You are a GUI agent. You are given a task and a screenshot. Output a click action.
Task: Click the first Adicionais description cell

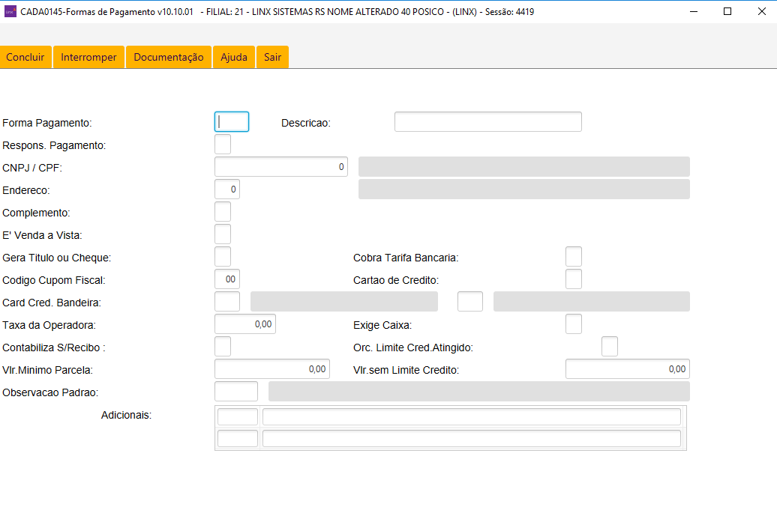tap(471, 416)
